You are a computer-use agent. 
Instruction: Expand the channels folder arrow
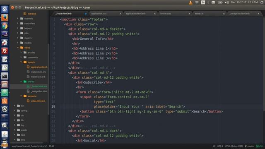[x=18, y=18]
